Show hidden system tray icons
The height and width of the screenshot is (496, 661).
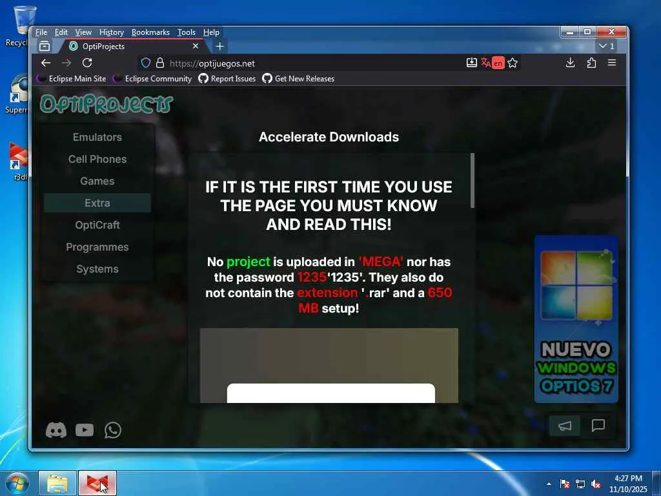click(x=549, y=484)
